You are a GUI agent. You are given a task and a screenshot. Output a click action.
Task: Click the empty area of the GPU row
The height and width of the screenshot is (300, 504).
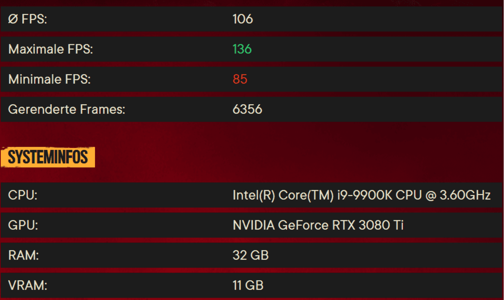pos(451,225)
